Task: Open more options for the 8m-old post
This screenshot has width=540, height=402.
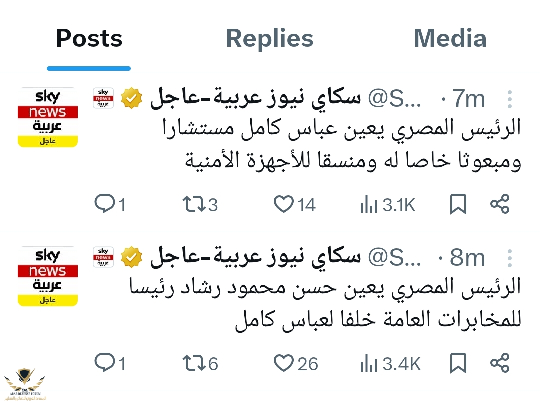Action: click(509, 258)
